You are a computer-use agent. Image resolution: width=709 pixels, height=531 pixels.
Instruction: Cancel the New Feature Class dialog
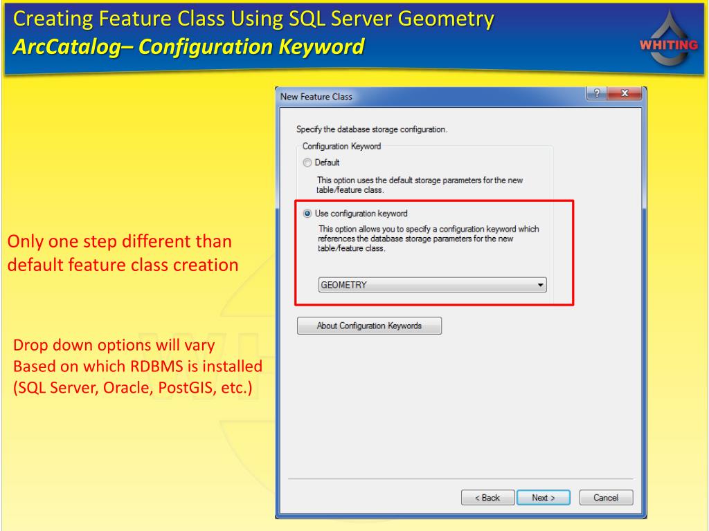[x=606, y=498]
